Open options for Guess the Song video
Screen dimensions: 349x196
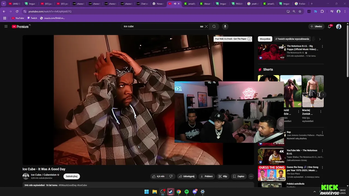(x=322, y=167)
